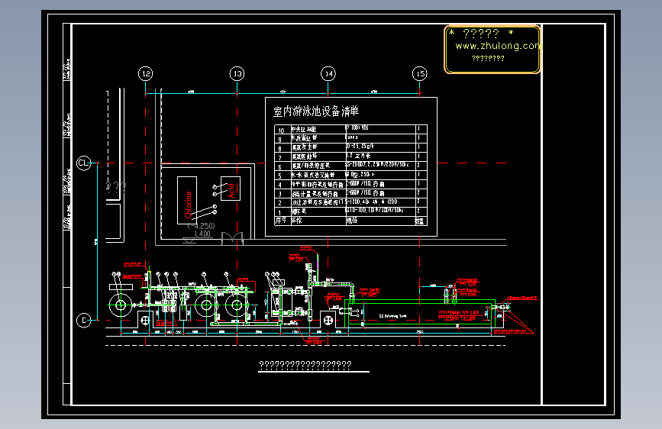Select the SS Balancing Tank label
Viewport: 662px width, 429px height.
coord(392,316)
